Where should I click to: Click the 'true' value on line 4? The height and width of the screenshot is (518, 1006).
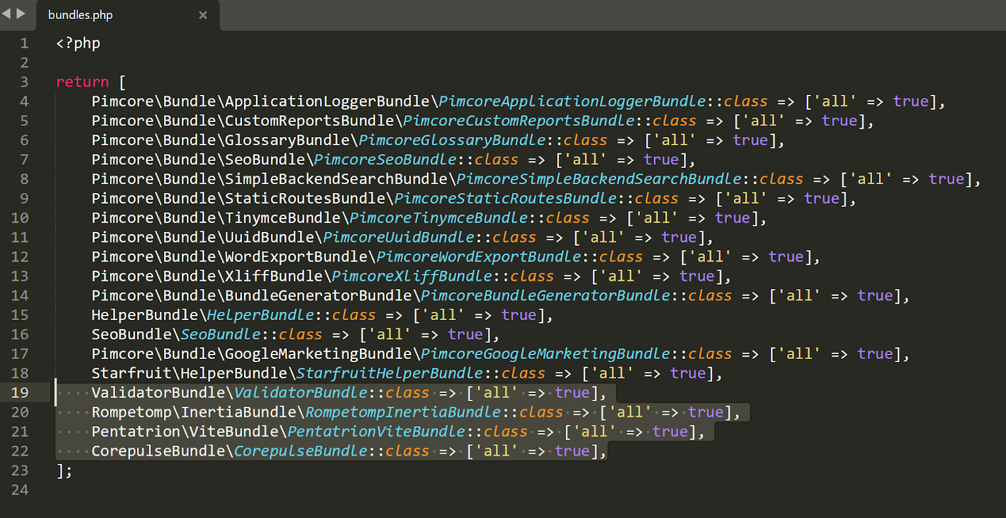(910, 102)
